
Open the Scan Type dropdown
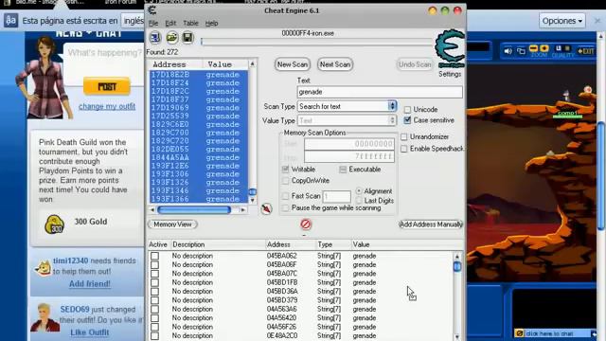click(x=347, y=106)
